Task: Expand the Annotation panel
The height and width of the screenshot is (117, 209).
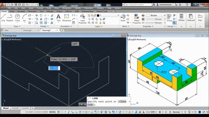Action: [66, 26]
